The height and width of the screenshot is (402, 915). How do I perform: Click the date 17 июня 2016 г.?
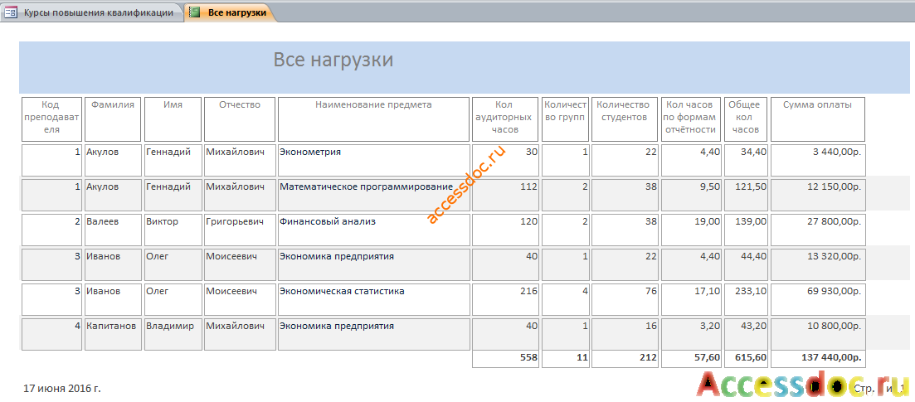[x=62, y=387]
